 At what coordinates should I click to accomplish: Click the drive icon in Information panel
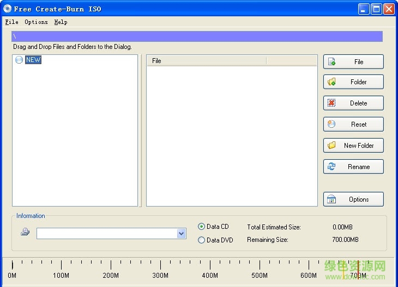click(x=25, y=233)
